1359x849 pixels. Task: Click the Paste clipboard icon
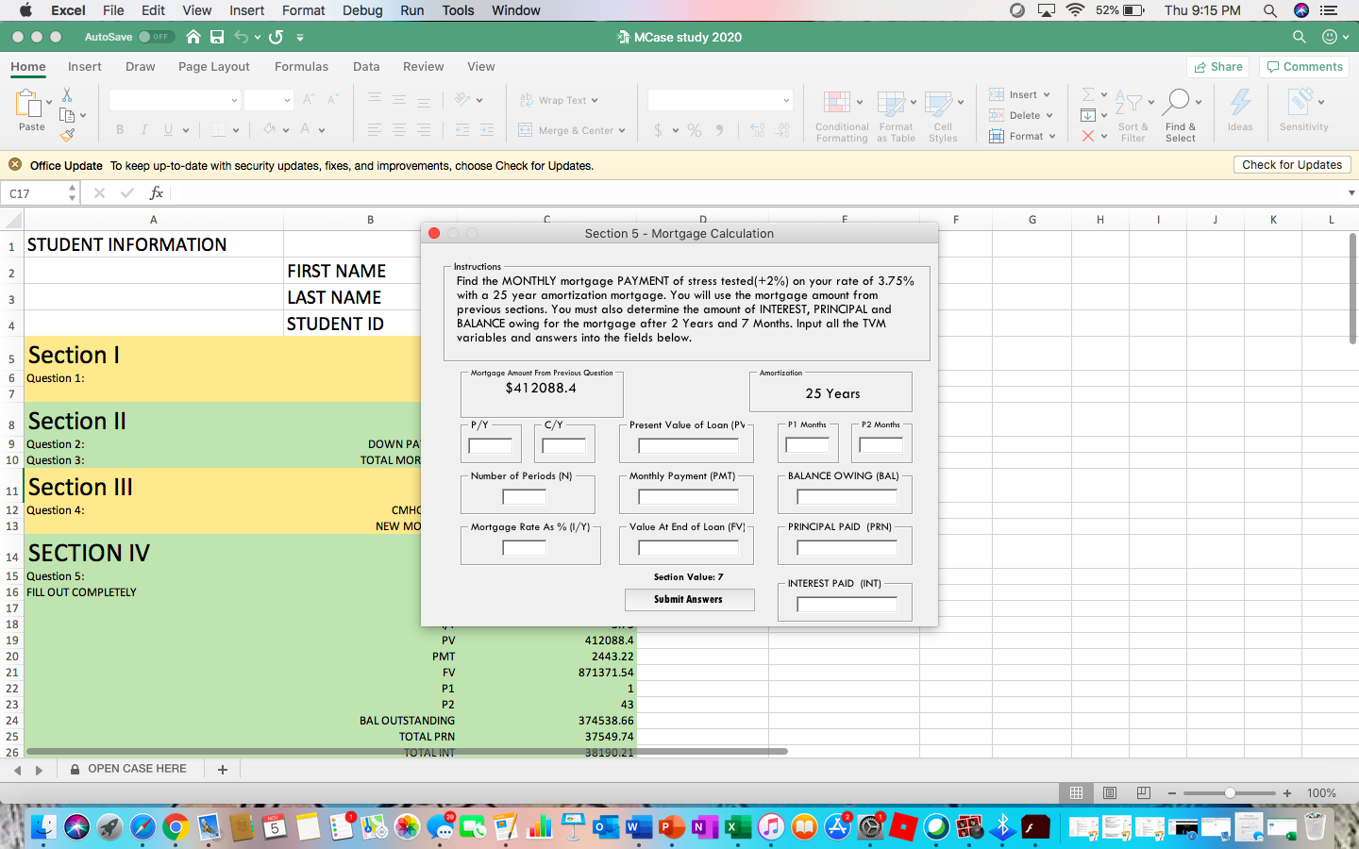click(x=28, y=103)
